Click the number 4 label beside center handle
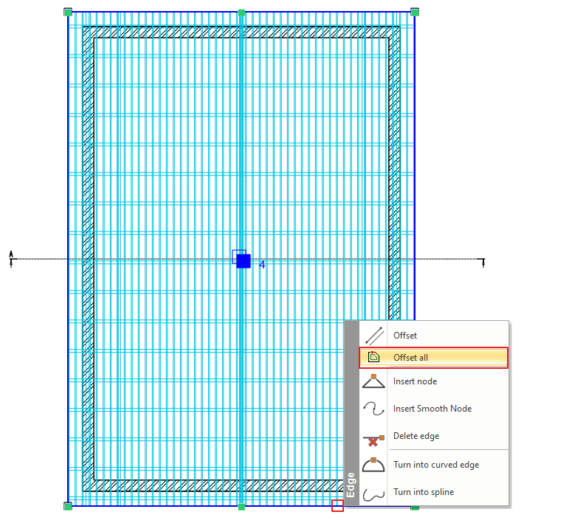This screenshot has height=523, width=569. pyautogui.click(x=262, y=264)
